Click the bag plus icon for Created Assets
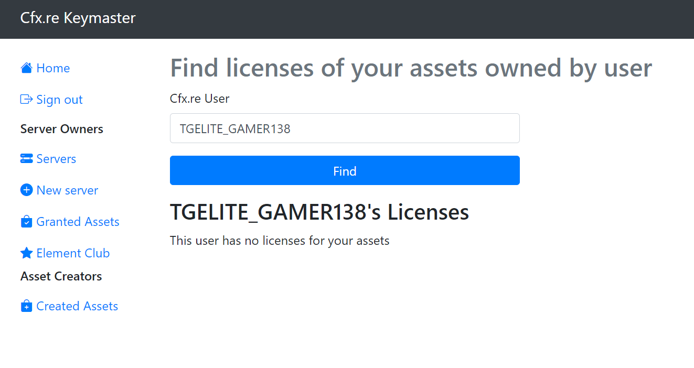The height and width of the screenshot is (368, 694). [26, 306]
